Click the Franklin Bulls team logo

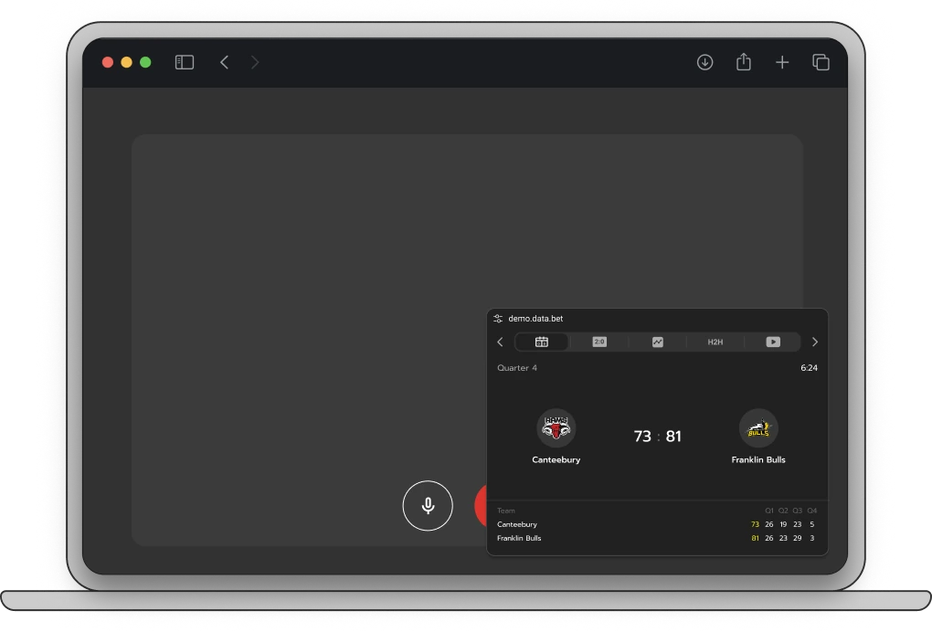[758, 427]
